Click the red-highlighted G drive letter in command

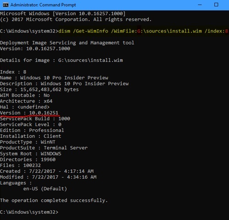click(139, 31)
